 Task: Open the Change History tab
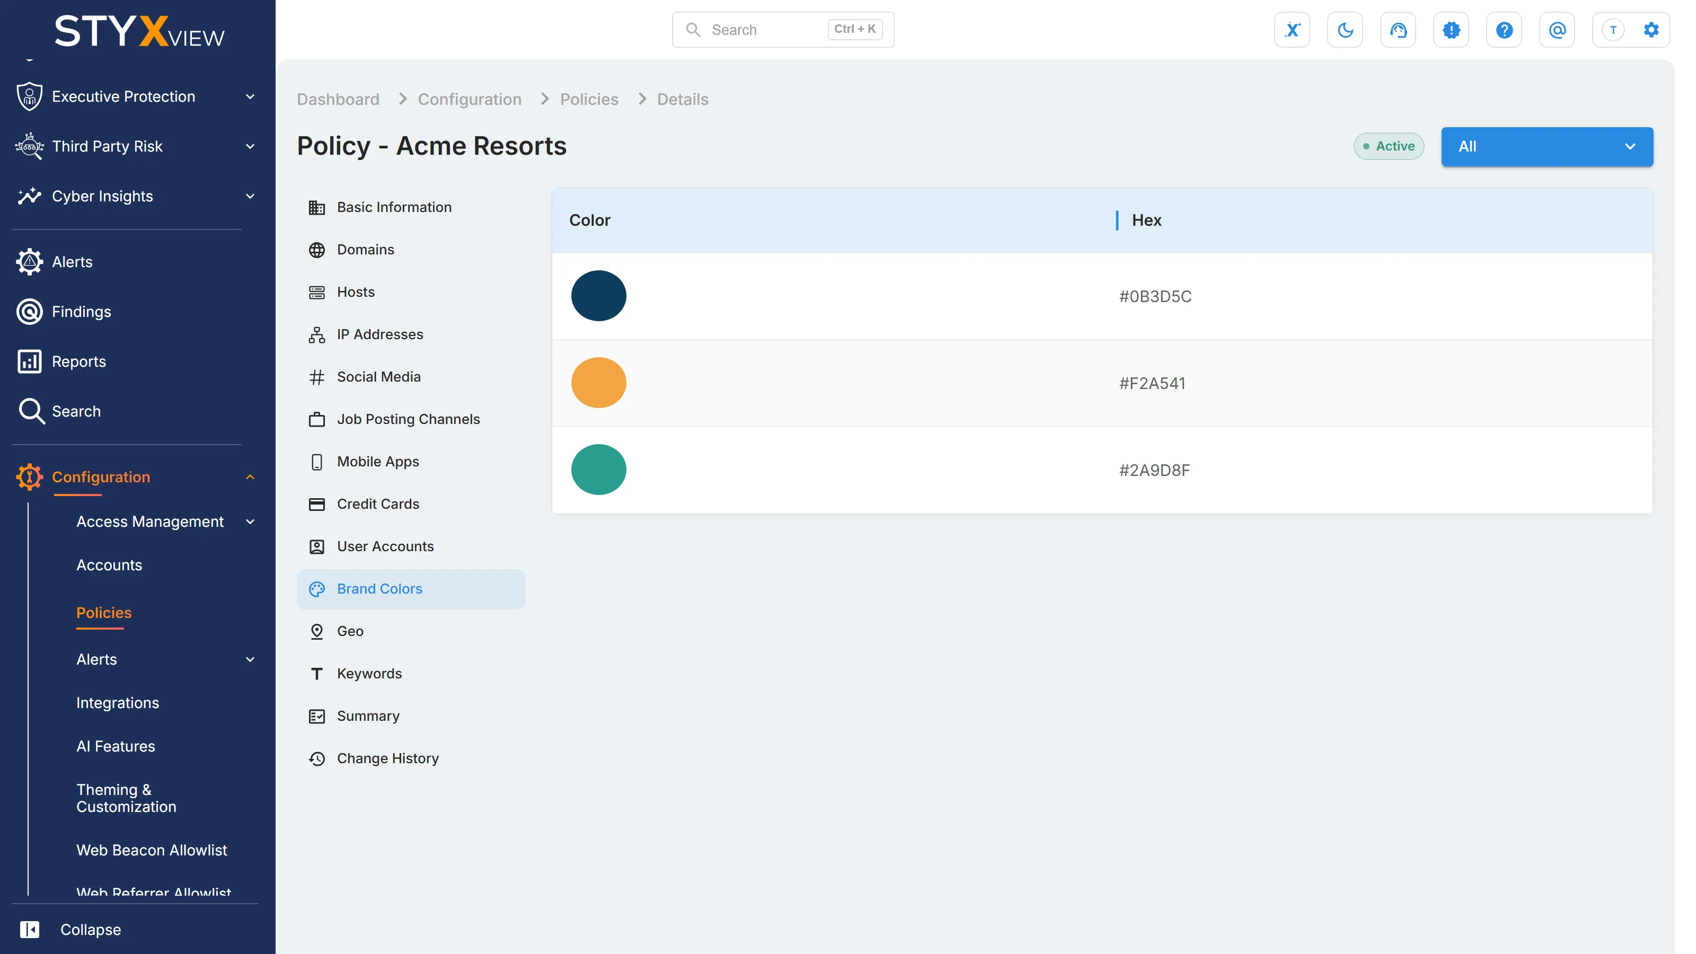click(x=411, y=758)
